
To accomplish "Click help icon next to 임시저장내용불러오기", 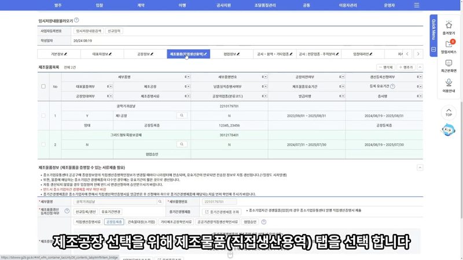I will [76, 20].
